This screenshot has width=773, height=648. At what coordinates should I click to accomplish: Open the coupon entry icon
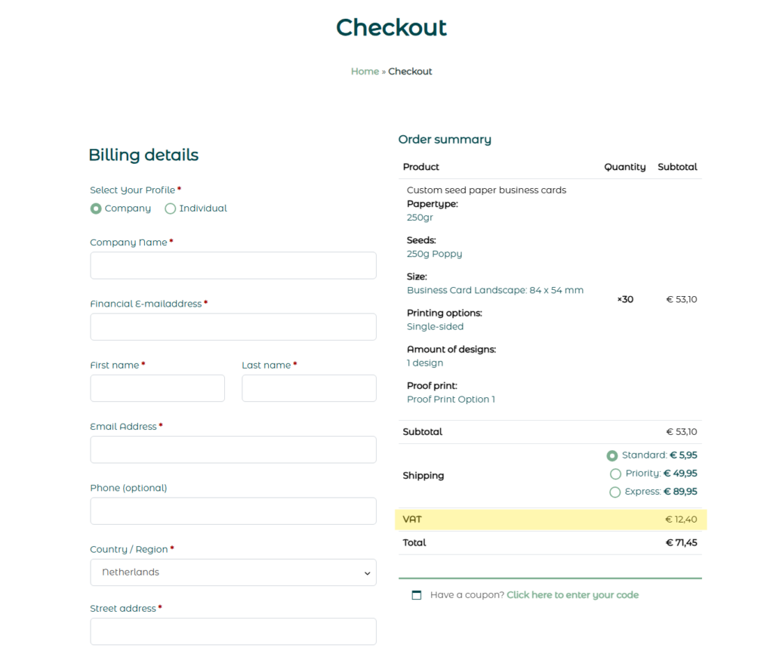[416, 595]
